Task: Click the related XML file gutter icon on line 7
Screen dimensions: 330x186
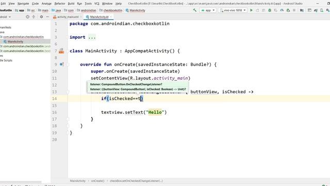Action: (x=61, y=51)
